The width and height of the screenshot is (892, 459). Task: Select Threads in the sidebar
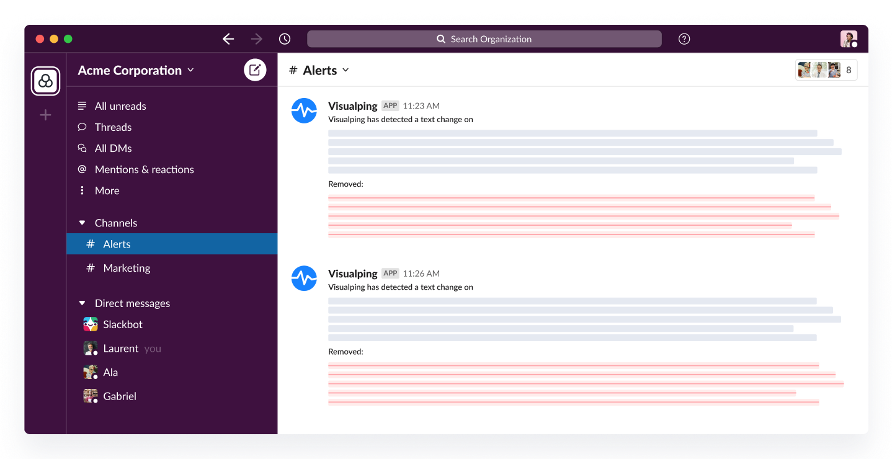click(113, 127)
